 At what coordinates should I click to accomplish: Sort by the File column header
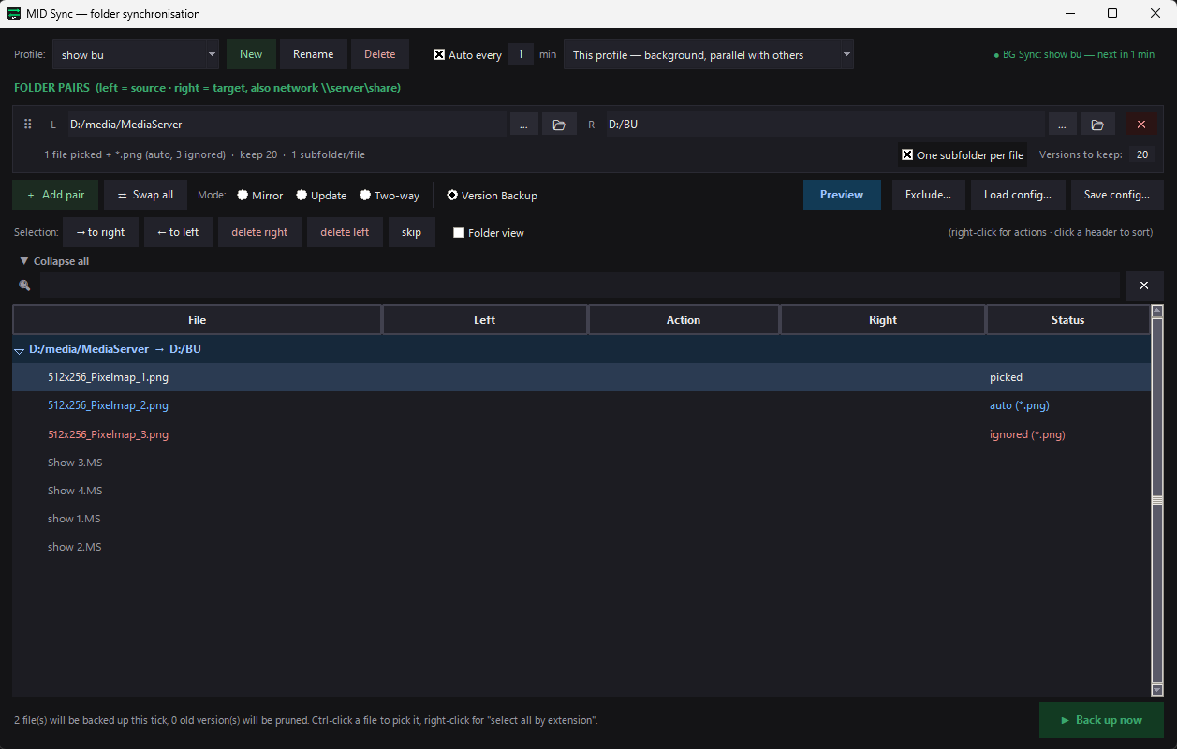tap(197, 320)
